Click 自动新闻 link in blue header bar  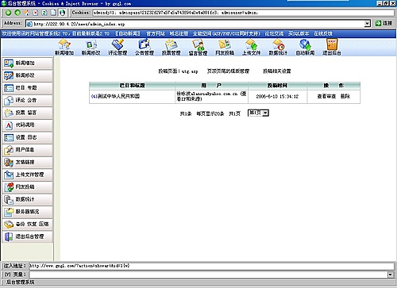[128, 33]
